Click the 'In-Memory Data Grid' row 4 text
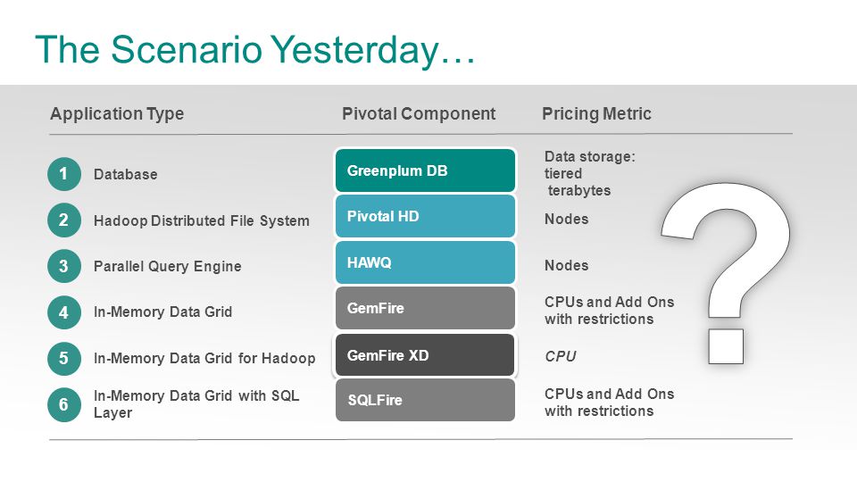This screenshot has width=857, height=482. (x=162, y=312)
